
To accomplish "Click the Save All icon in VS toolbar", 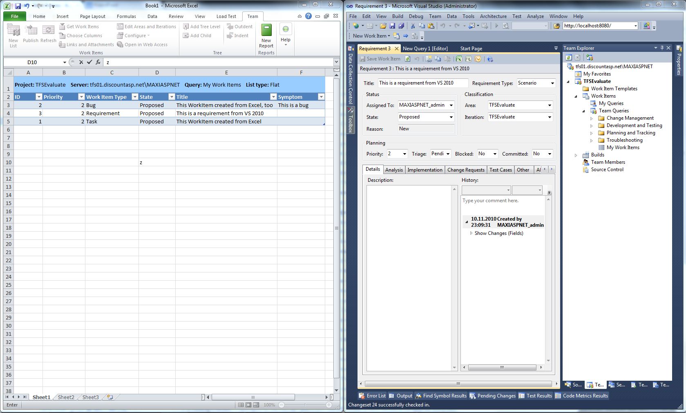I will [x=401, y=26].
